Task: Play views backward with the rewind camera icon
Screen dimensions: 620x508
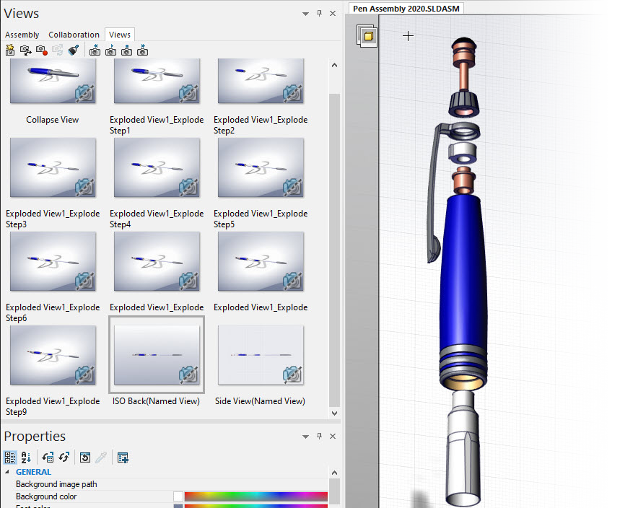Action: click(95, 50)
